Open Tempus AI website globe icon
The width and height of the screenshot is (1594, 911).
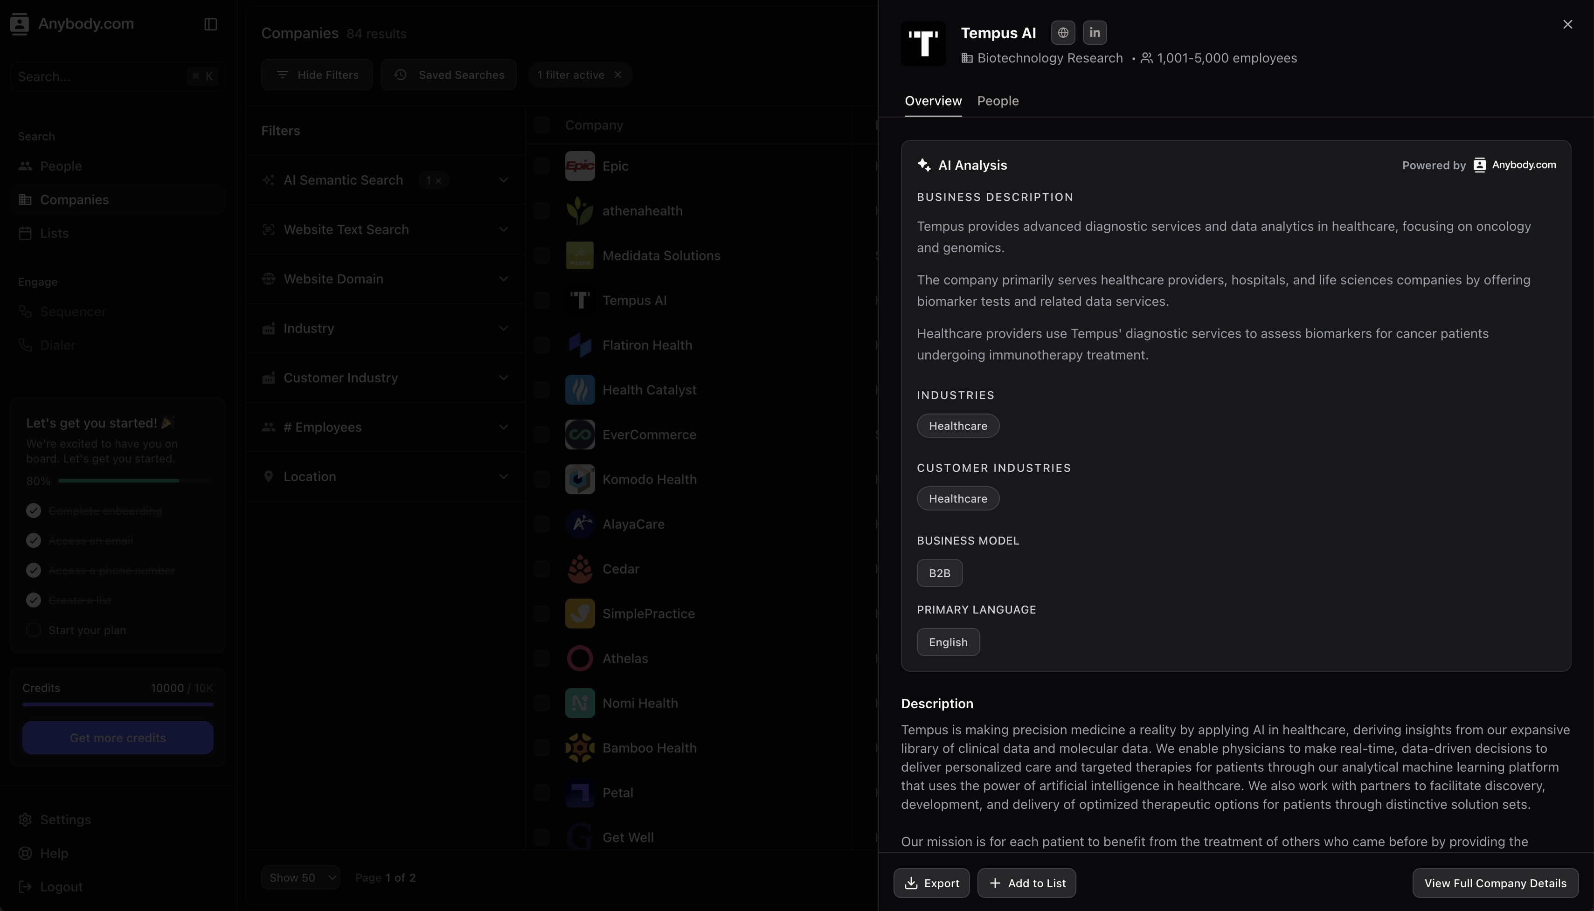click(x=1063, y=33)
